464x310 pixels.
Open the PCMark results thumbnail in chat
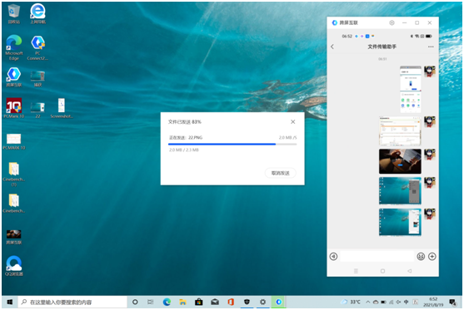[x=400, y=131]
